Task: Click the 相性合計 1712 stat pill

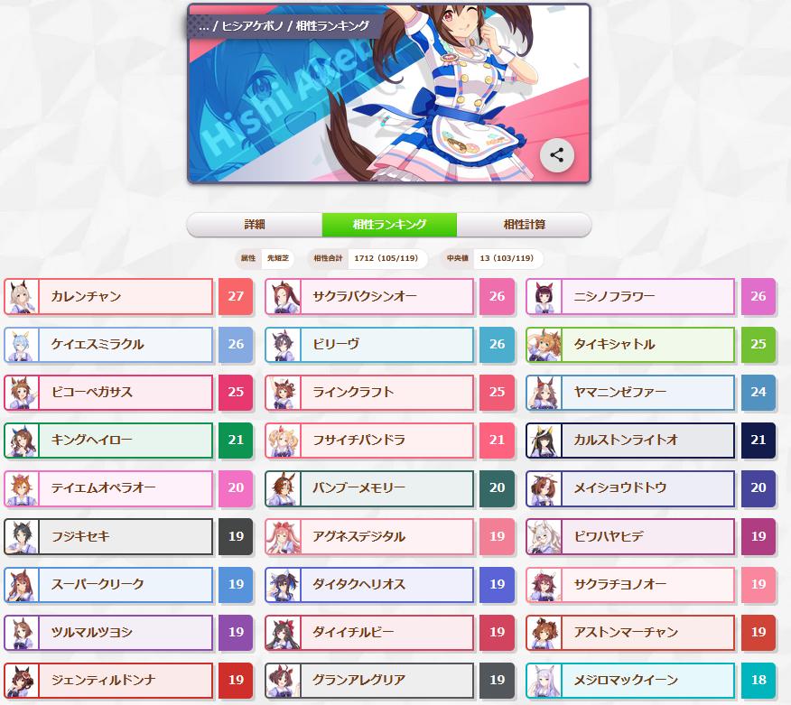Action: [x=368, y=258]
